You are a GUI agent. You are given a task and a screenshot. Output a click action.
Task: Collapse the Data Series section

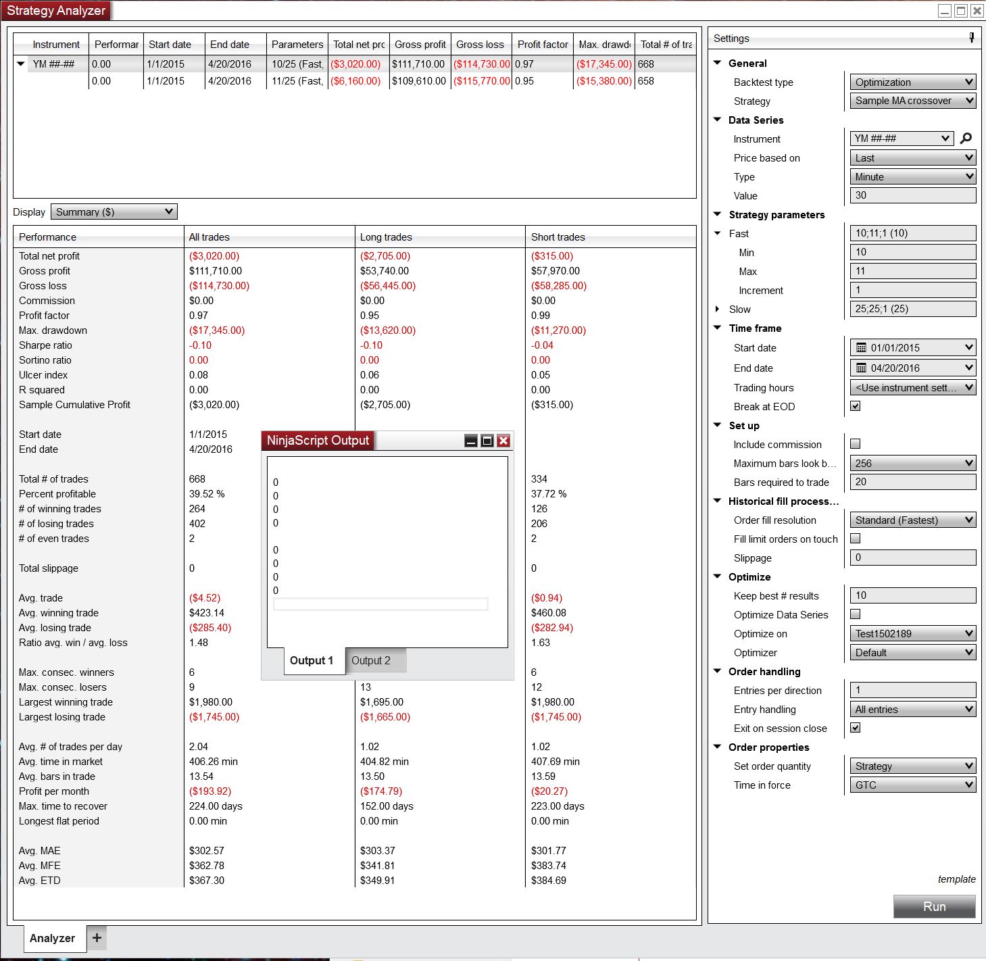pos(718,120)
